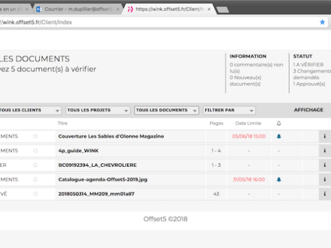Click the bell icon for Couverture Les Sables row
This screenshot has width=331, height=248.
click(279, 136)
